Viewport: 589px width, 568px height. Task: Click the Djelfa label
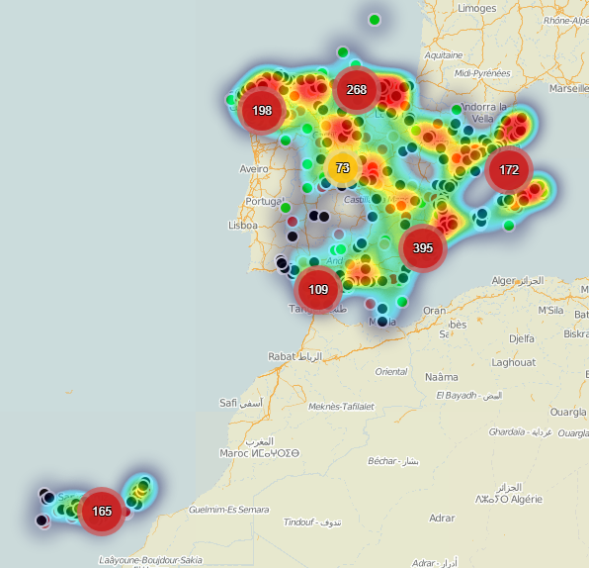522,338
